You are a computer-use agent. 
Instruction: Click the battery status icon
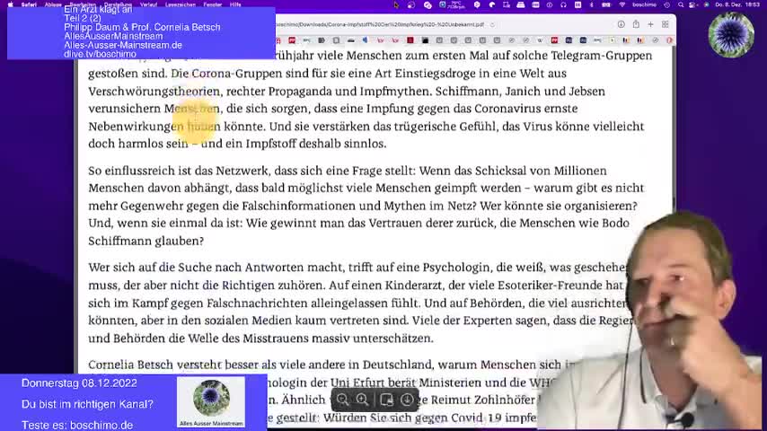606,4
